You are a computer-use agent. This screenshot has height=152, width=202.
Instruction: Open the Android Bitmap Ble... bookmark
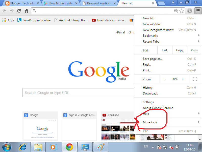point(71,20)
